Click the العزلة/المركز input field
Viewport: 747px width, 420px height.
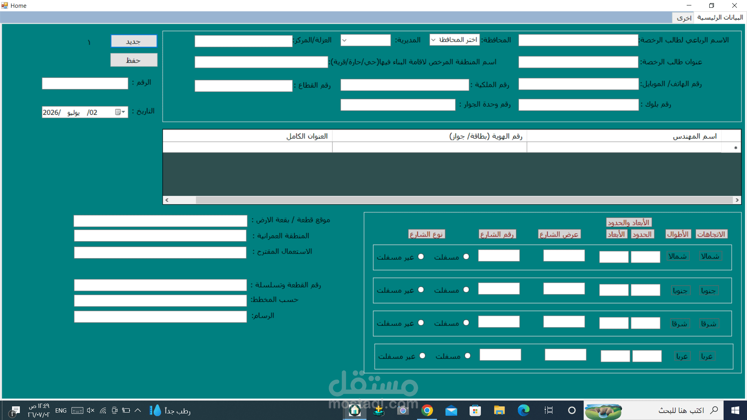pos(244,41)
